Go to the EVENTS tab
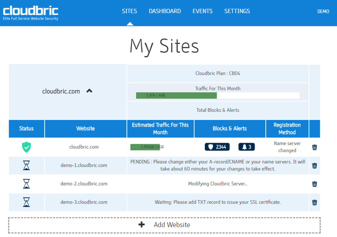The width and height of the screenshot is (337, 237). tap(202, 11)
